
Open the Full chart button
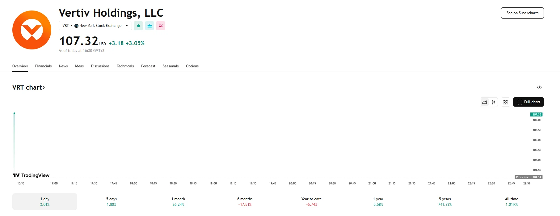[x=528, y=102]
